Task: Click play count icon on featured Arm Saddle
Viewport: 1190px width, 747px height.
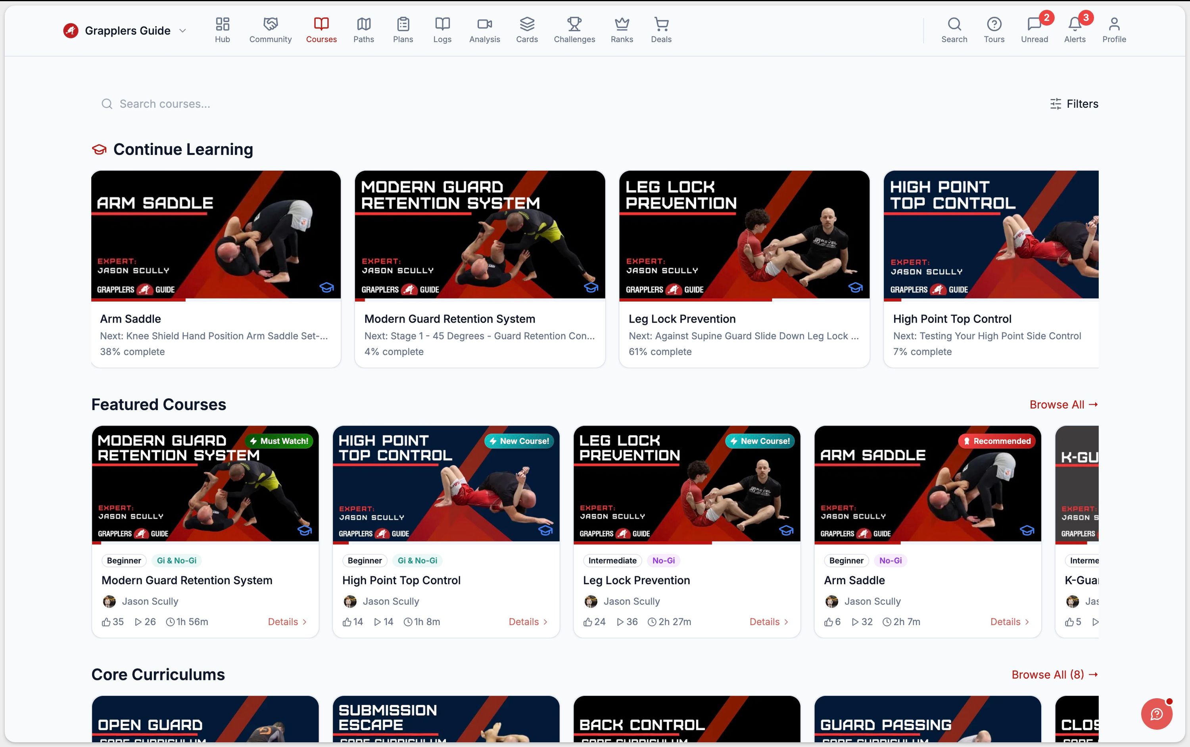Action: [855, 622]
